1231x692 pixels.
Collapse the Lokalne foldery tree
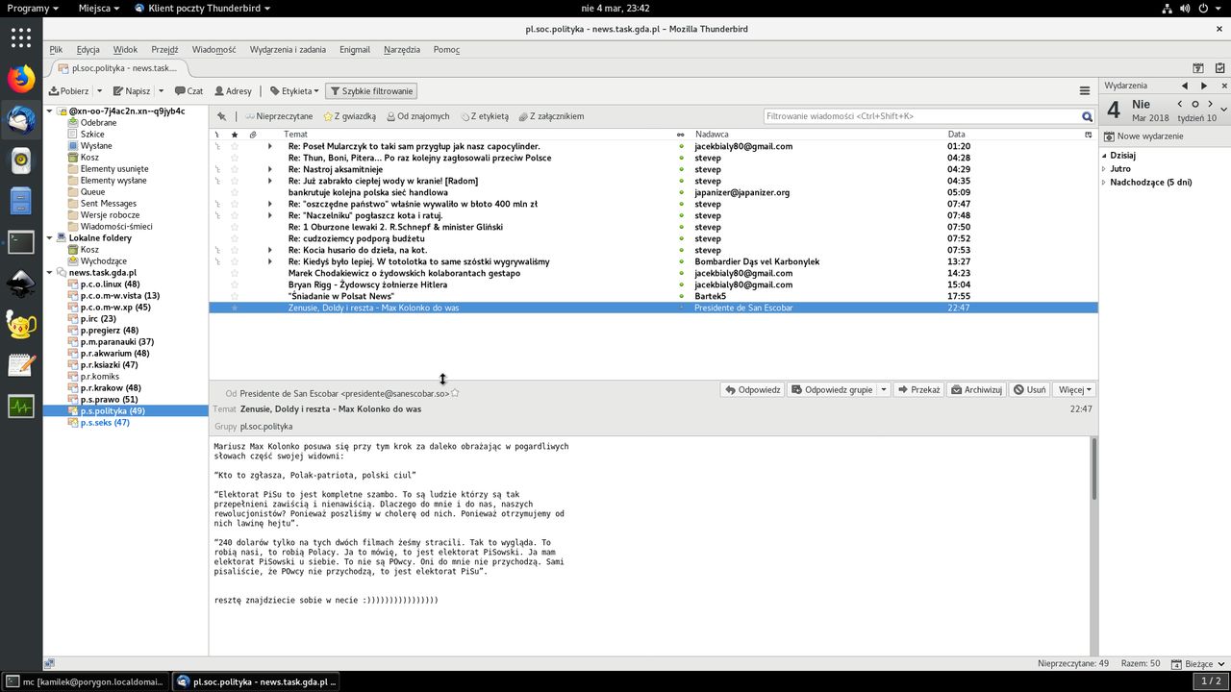(x=50, y=238)
